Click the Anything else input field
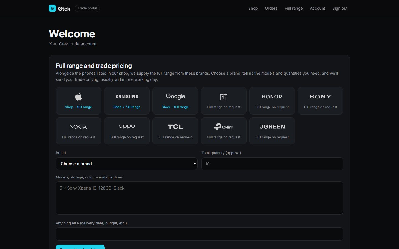Viewport: 399px width, 249px height. pos(199,234)
